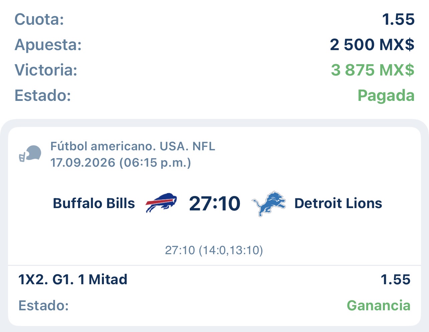Select the Cuota value 1.55 at top
Viewport: 429px width, 332px height.
[399, 19]
